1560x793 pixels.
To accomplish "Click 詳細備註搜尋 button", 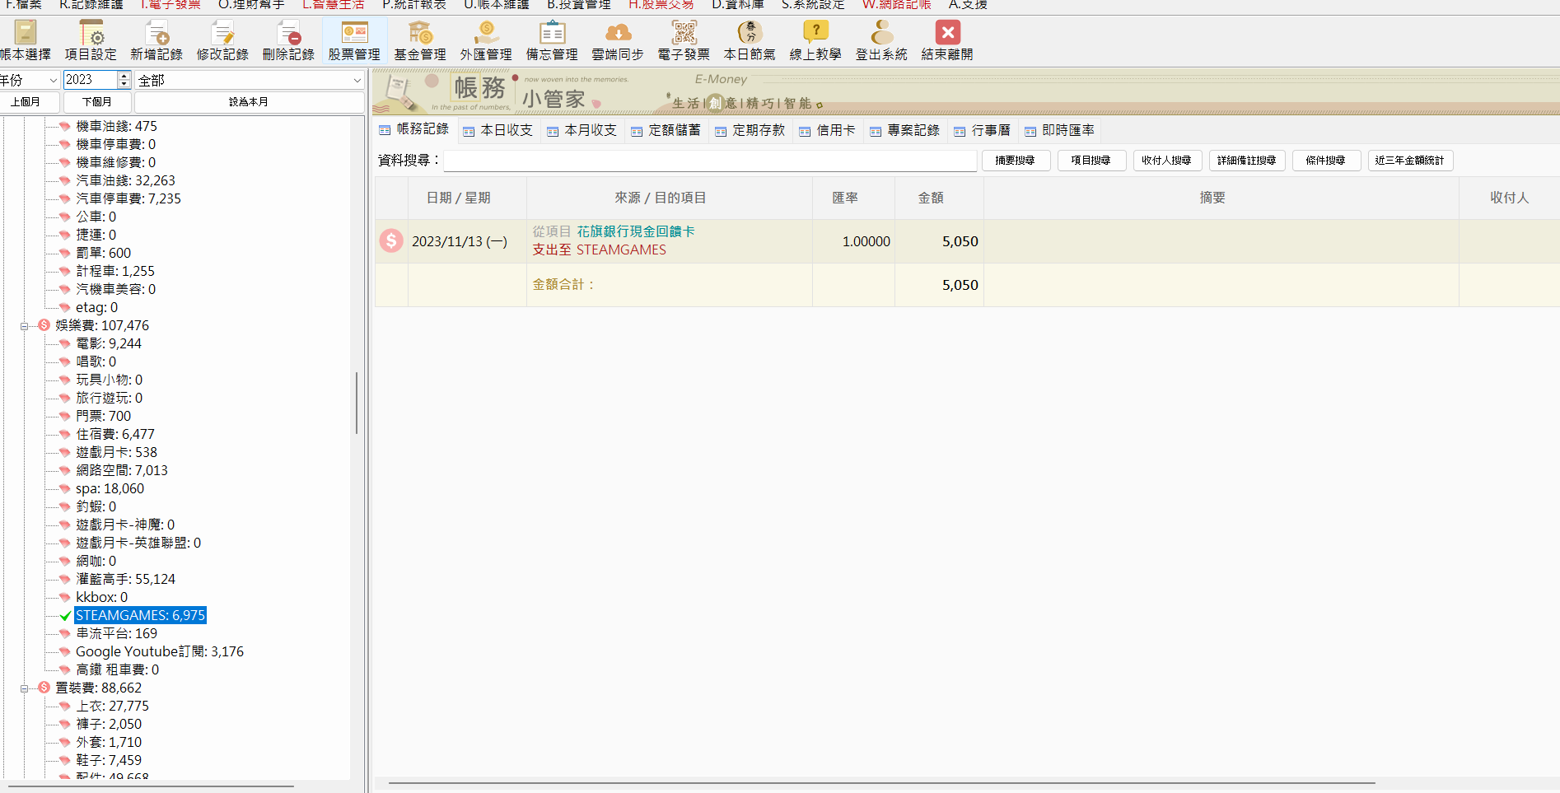I will (1247, 161).
